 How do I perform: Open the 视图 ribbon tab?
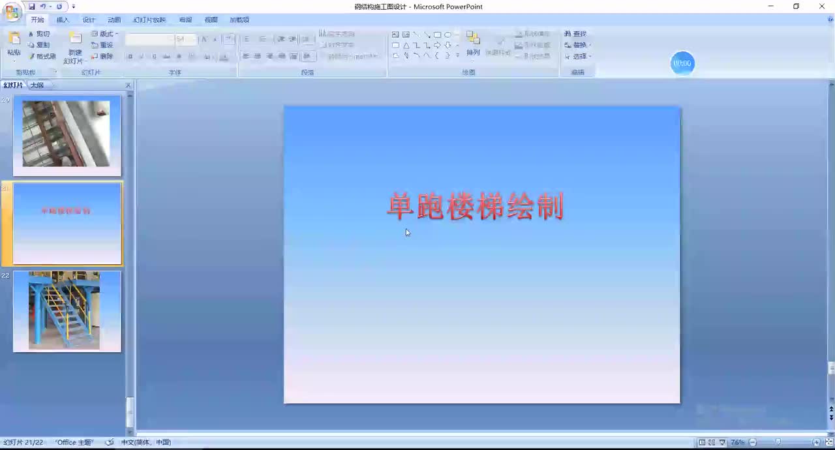coord(211,20)
